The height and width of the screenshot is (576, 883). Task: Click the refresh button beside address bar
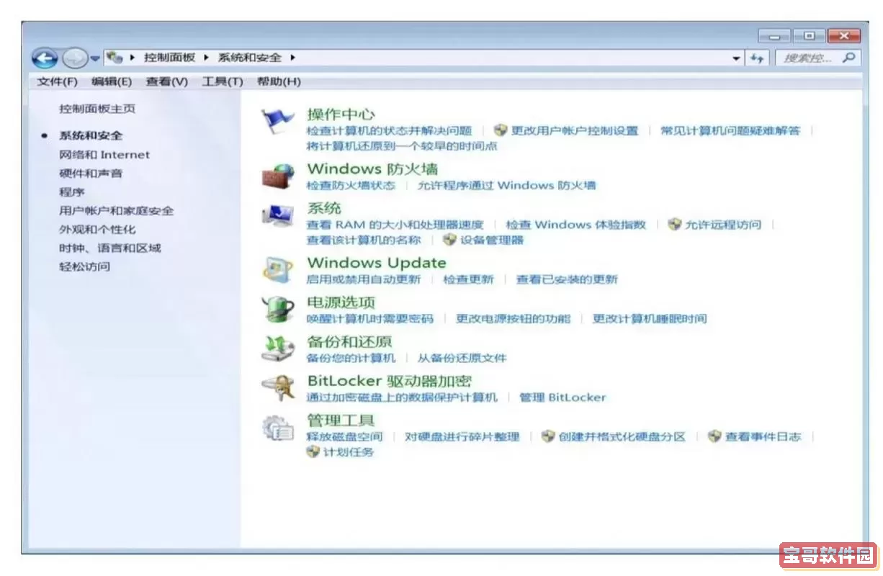click(757, 58)
